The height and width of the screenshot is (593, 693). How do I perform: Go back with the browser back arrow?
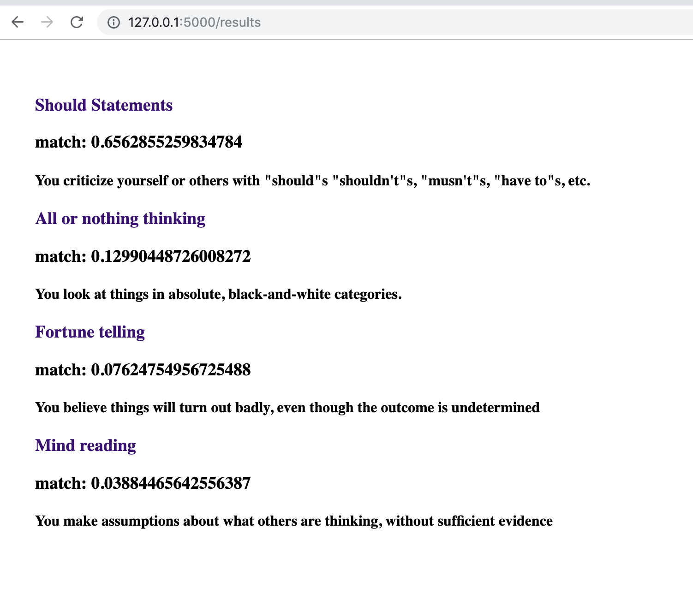pos(18,22)
